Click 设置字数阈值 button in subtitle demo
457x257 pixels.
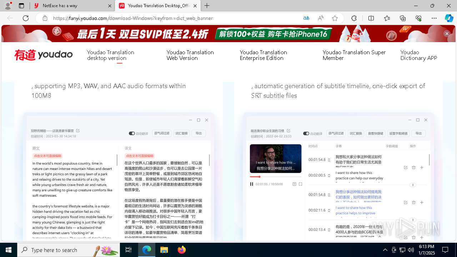[x=398, y=133]
